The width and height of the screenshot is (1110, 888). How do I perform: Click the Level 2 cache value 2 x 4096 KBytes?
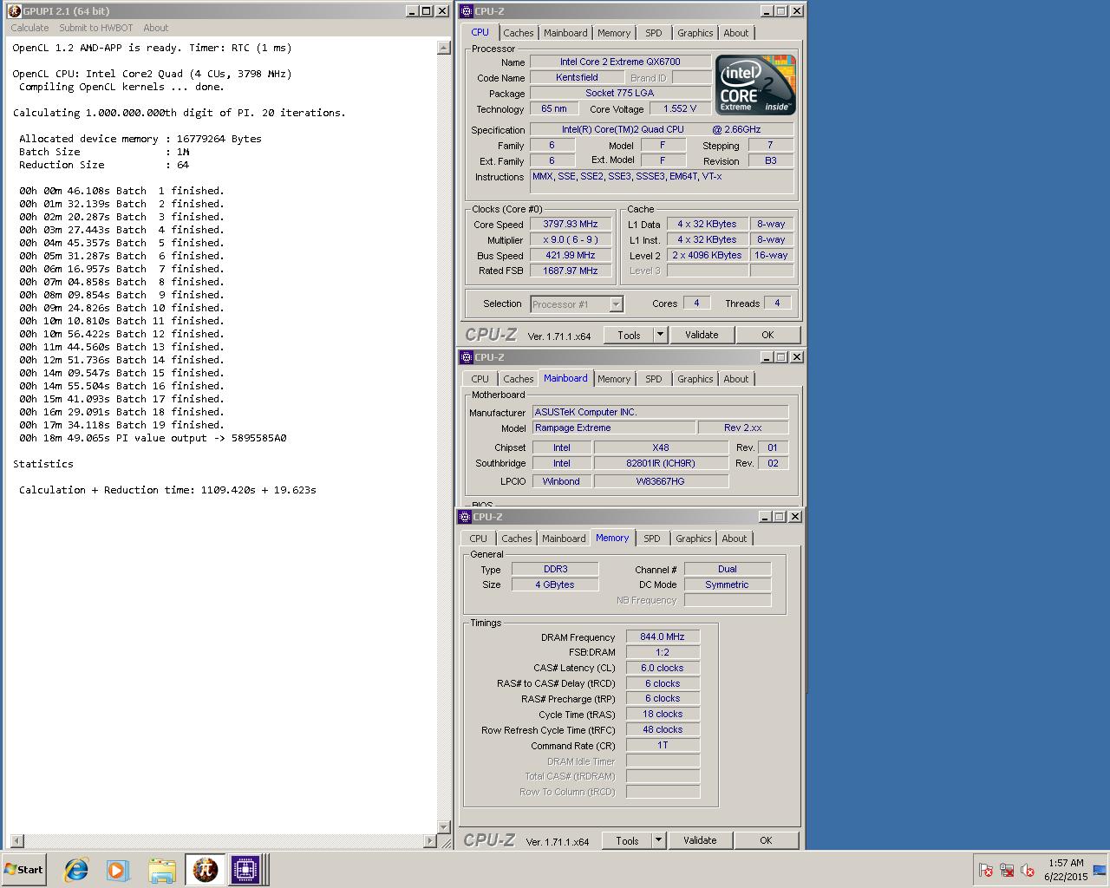click(x=709, y=256)
